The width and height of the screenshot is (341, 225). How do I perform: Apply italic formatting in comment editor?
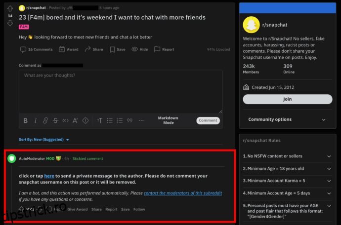(x=35, y=120)
